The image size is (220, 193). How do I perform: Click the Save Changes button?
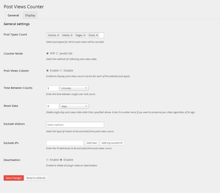pyautogui.click(x=14, y=178)
